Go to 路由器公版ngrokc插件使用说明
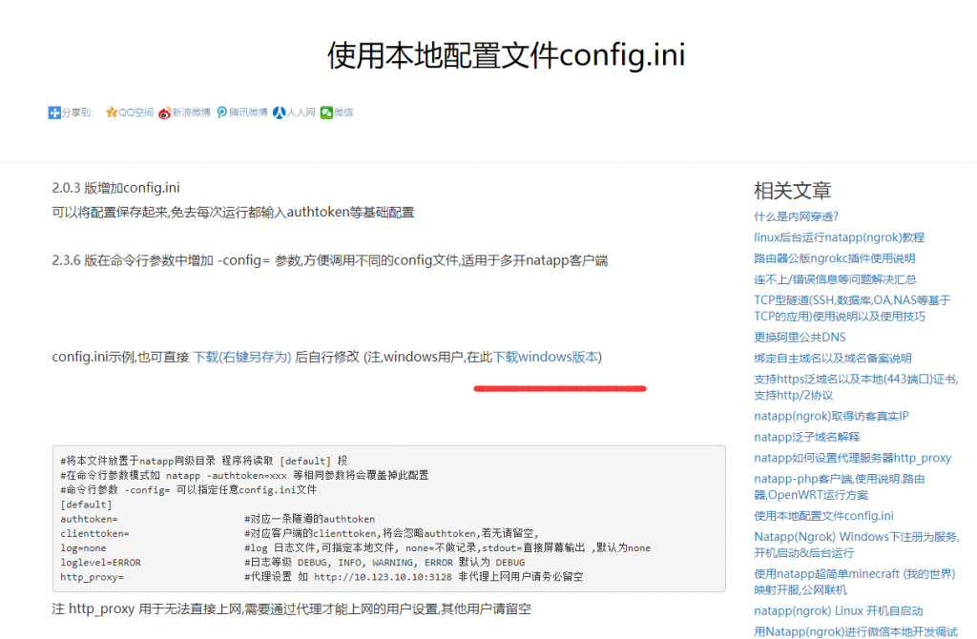This screenshot has width=977, height=639. point(834,258)
